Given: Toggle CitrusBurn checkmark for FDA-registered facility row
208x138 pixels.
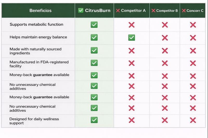Looking at the screenshot, I should coord(94,63).
